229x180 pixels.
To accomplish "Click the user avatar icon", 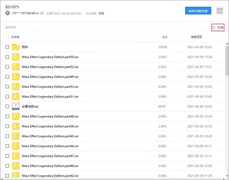I will tap(8, 13).
